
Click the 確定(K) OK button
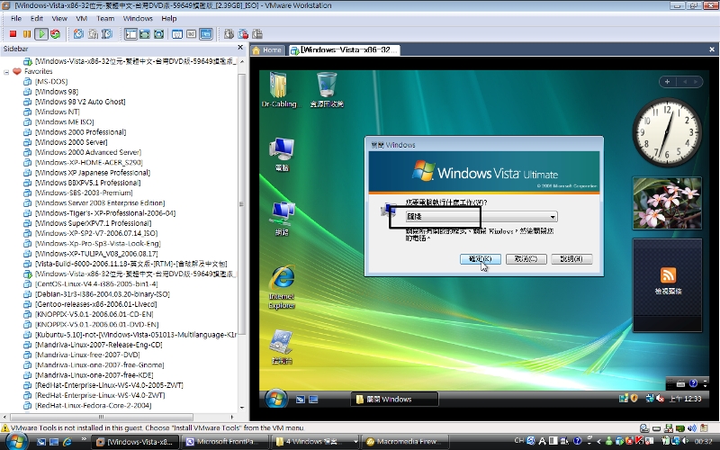point(481,259)
